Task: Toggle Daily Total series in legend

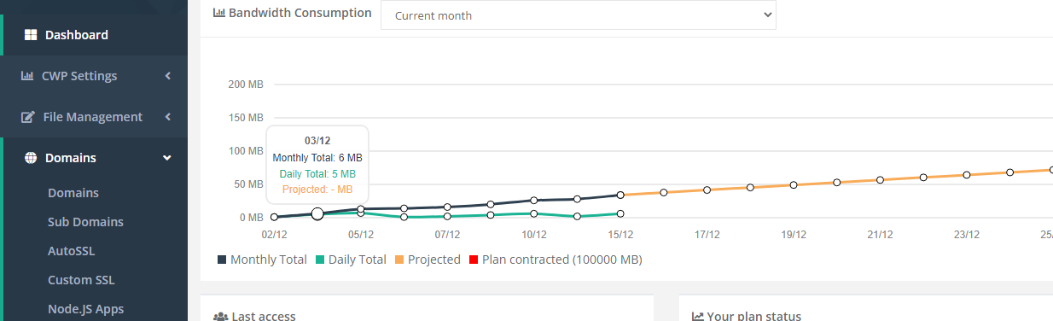Action: pos(351,260)
